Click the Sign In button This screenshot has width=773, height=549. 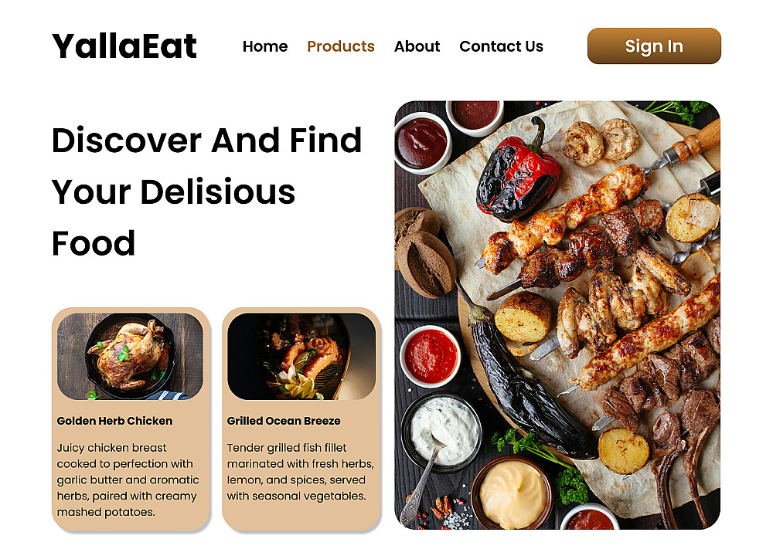pos(654,46)
